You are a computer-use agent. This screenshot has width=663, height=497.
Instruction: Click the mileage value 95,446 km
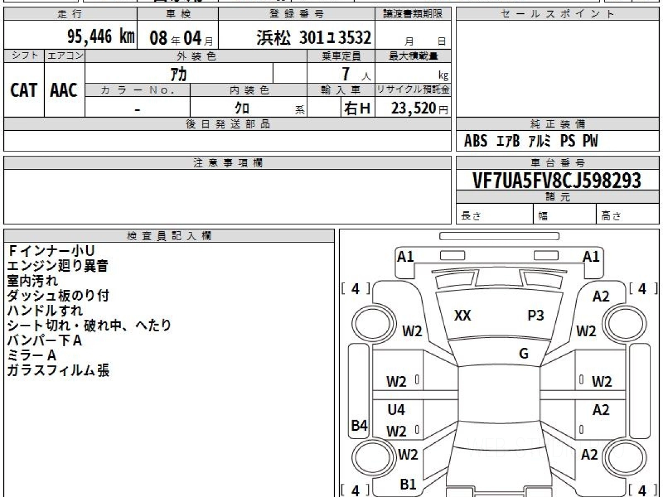click(x=101, y=37)
